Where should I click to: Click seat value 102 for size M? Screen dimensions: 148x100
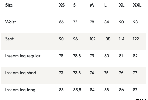click(93, 39)
